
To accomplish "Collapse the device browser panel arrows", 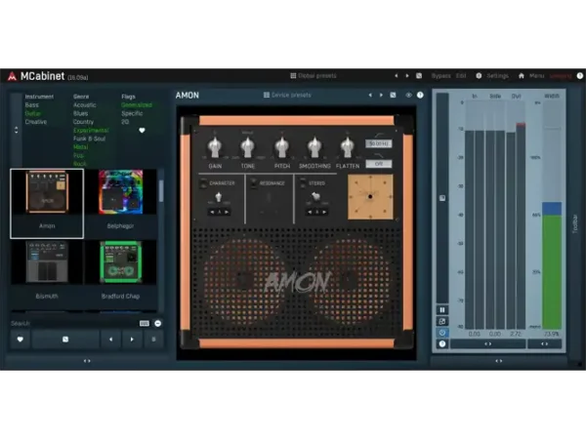I will pyautogui.click(x=87, y=361).
